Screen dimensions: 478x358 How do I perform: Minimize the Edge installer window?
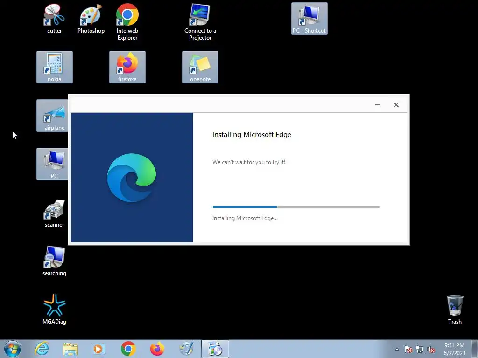coord(377,105)
